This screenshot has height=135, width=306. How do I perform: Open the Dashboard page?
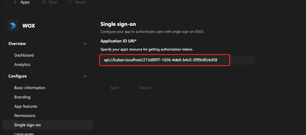(x=24, y=55)
